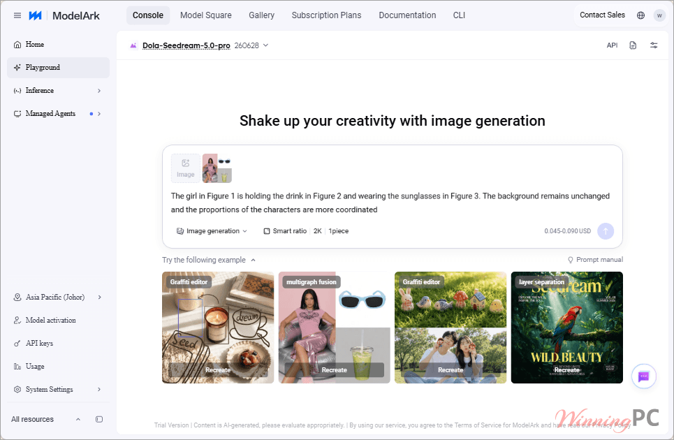Collapse the All resources section
Screen dimensions: 674x440
[x=78, y=419]
